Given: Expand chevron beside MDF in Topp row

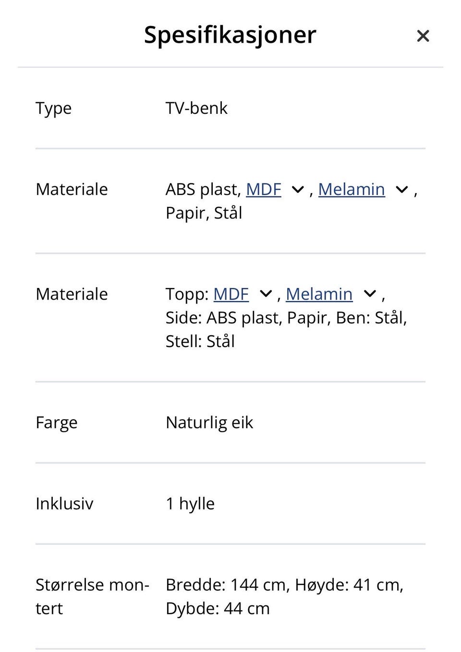Looking at the screenshot, I should click(266, 294).
